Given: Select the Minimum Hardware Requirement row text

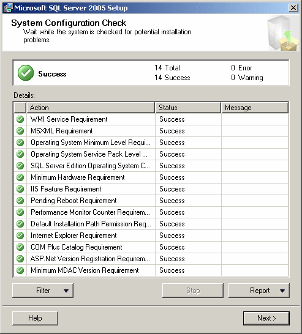Looking at the screenshot, I should click(x=78, y=177).
